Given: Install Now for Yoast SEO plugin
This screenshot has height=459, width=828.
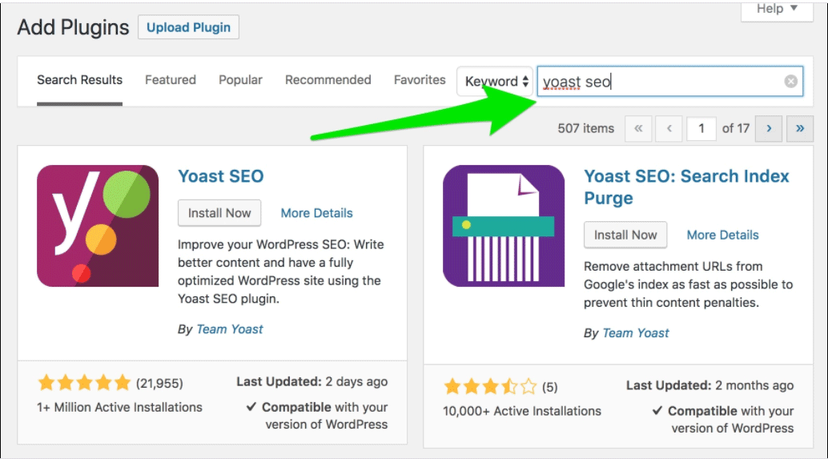Looking at the screenshot, I should point(219,213).
